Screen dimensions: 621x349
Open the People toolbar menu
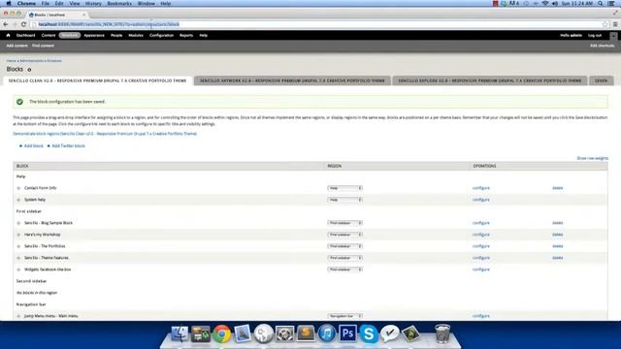[116, 35]
